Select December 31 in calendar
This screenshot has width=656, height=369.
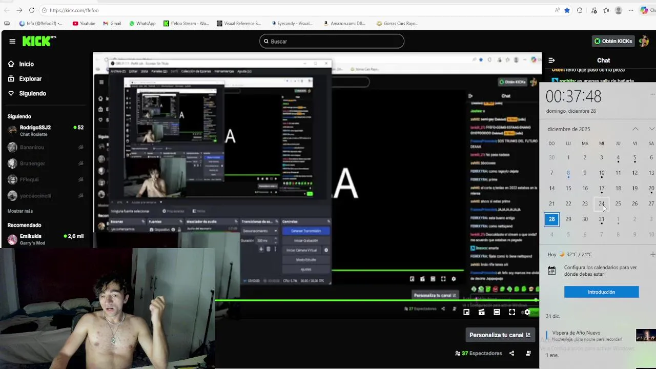[x=601, y=219]
